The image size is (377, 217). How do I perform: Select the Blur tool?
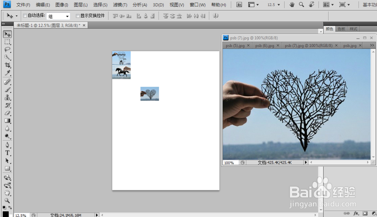(x=8, y=128)
